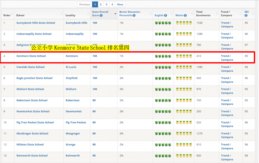
Task: Sort by School column arrows
Action: click(62, 14)
